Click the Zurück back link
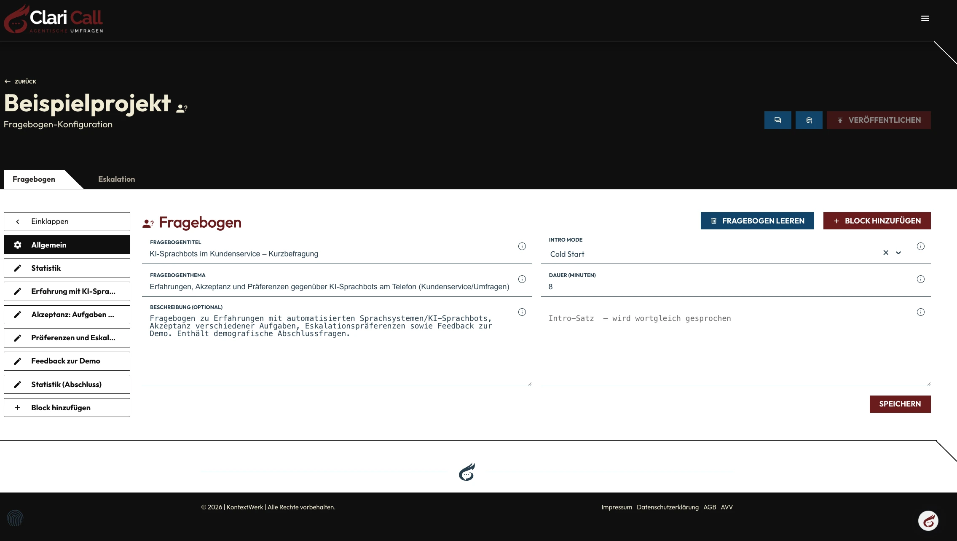This screenshot has height=541, width=957. point(21,81)
